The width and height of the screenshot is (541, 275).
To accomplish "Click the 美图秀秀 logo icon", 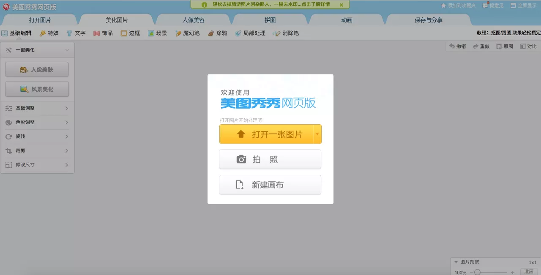I will click(x=6, y=7).
